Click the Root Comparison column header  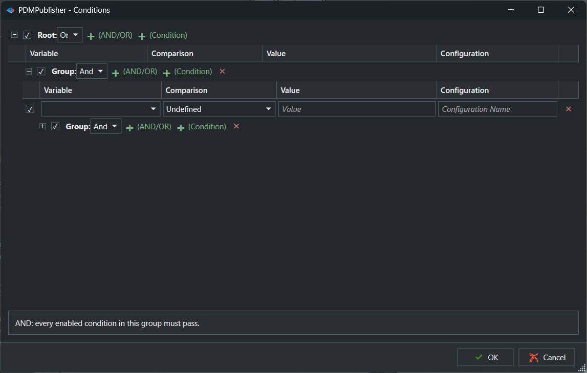pos(205,54)
